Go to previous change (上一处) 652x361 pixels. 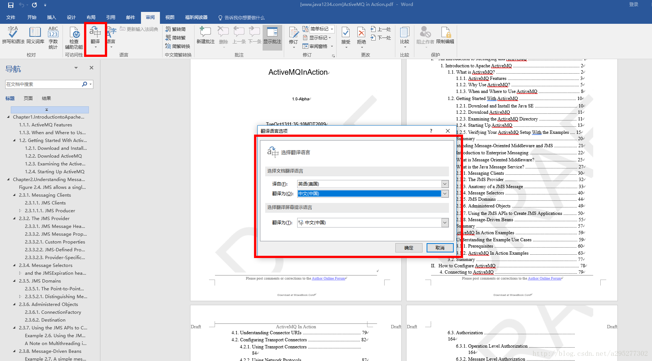381,29
